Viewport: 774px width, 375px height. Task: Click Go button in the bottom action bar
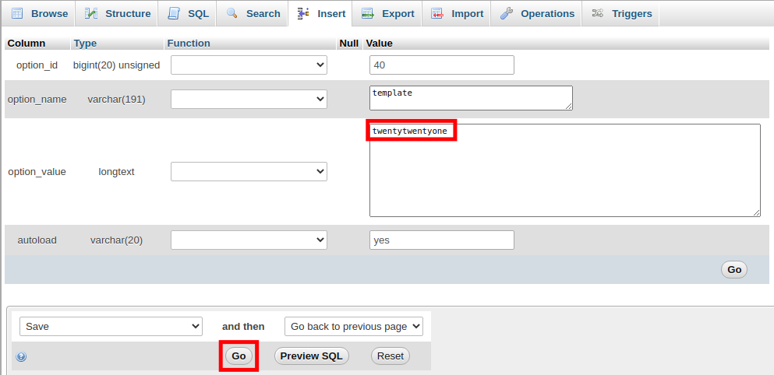pos(239,356)
